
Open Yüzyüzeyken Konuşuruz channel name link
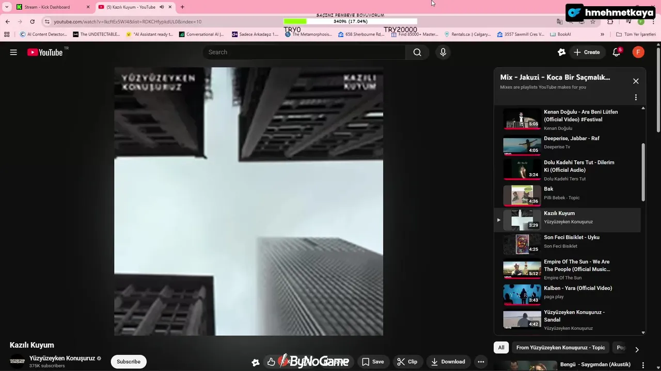pos(62,358)
